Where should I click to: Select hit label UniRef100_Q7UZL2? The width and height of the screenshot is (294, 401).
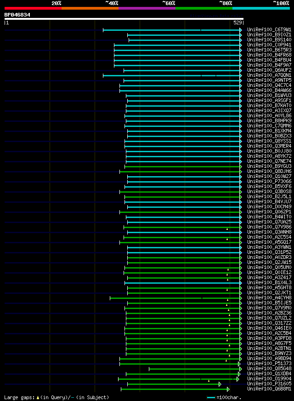click(269, 318)
